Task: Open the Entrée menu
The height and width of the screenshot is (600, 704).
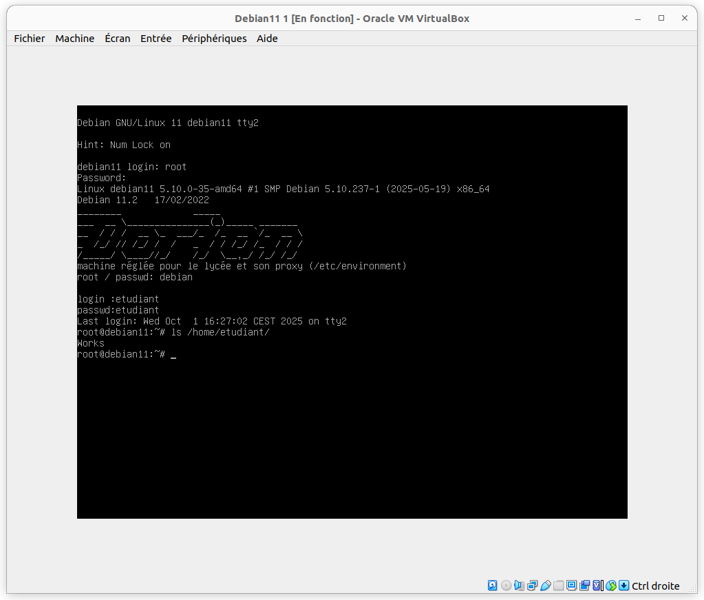Action: [x=156, y=39]
